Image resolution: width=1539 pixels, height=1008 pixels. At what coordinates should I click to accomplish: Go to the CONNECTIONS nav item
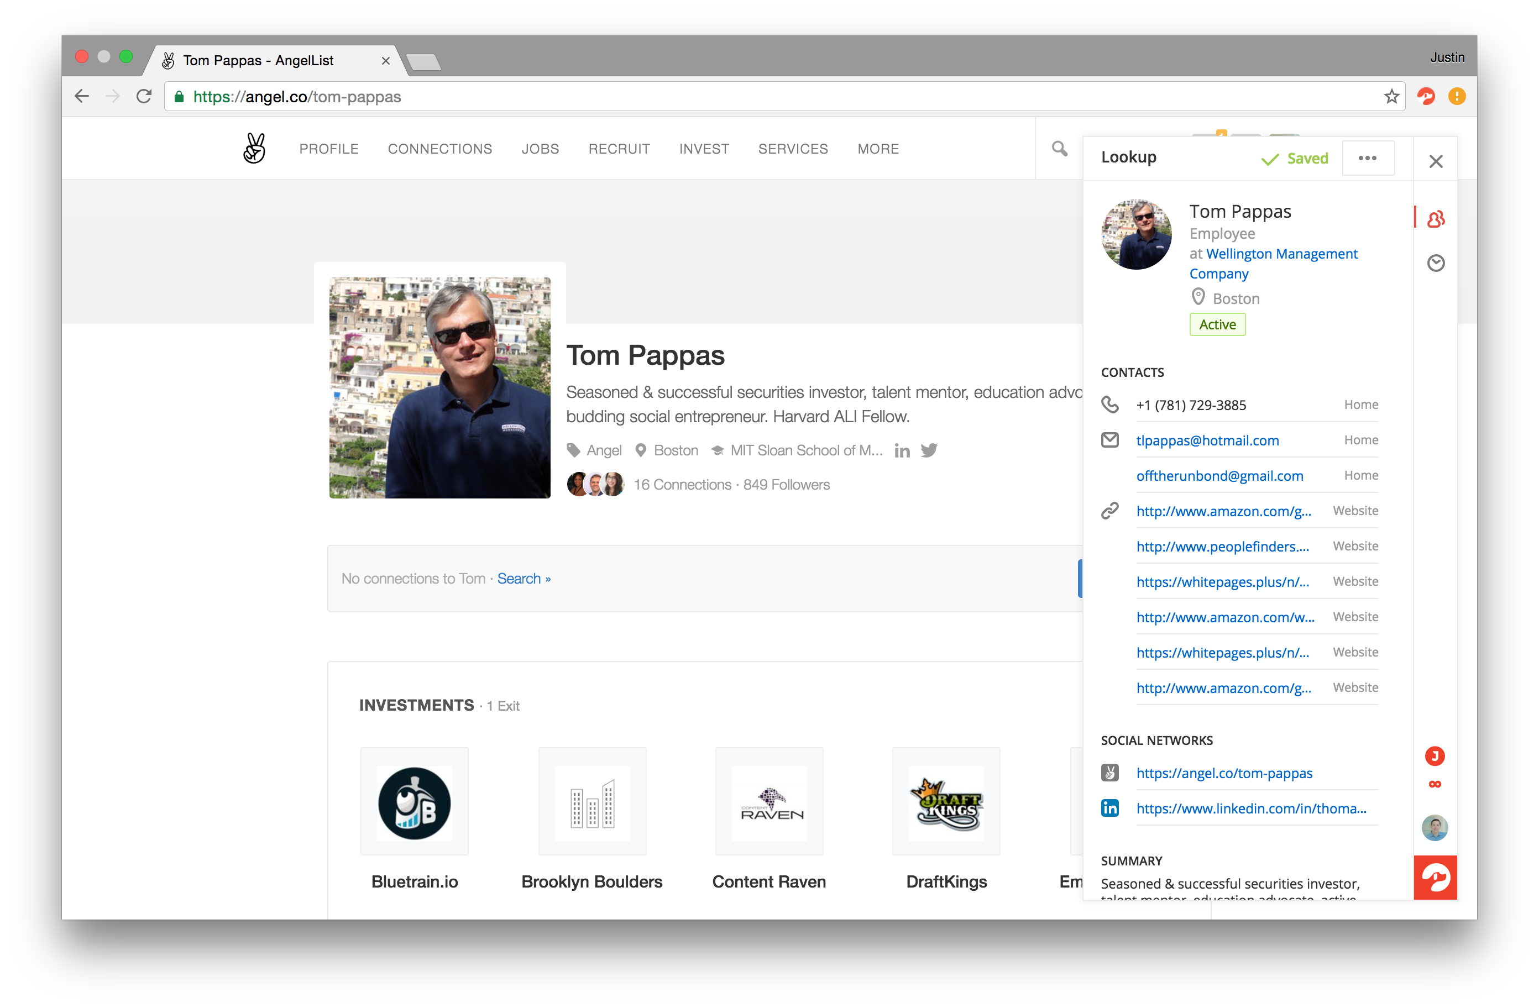coord(439,149)
